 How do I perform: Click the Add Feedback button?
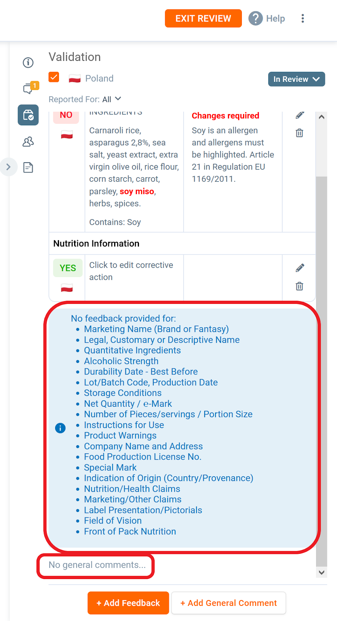[128, 603]
